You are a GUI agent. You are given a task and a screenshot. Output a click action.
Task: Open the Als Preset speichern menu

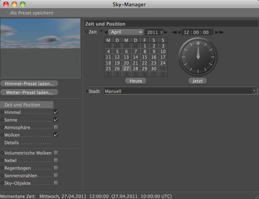click(31, 13)
